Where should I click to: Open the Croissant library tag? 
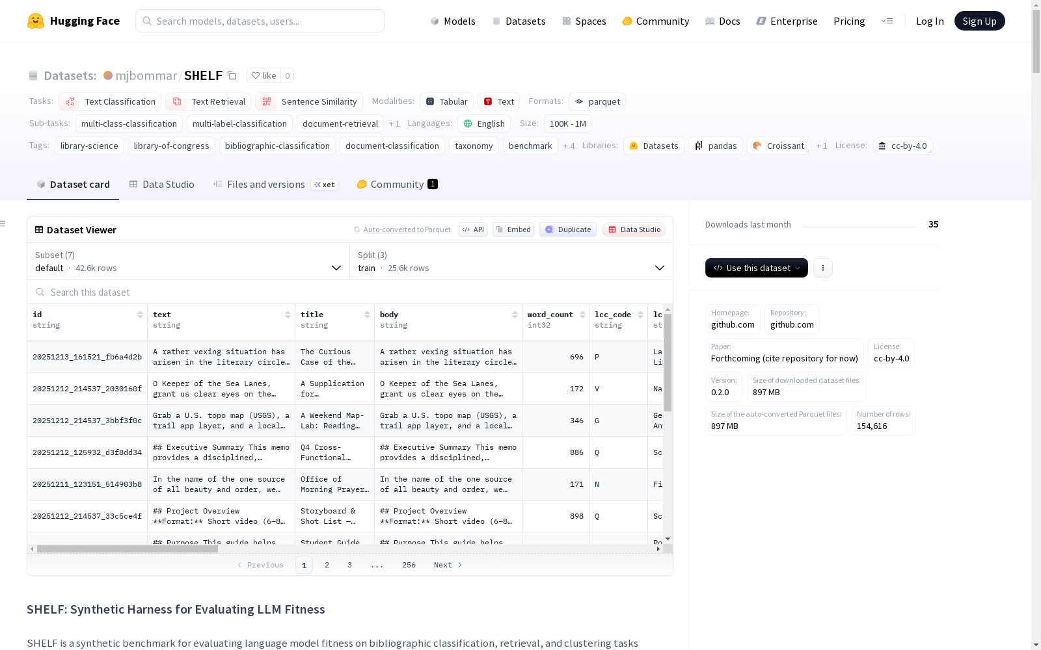[x=779, y=146]
